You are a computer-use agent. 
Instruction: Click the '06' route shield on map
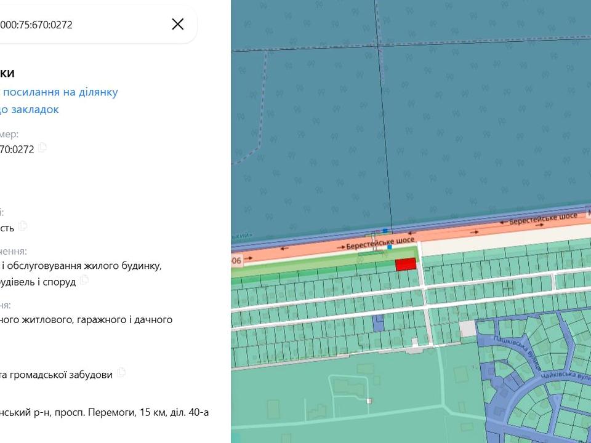(236, 261)
